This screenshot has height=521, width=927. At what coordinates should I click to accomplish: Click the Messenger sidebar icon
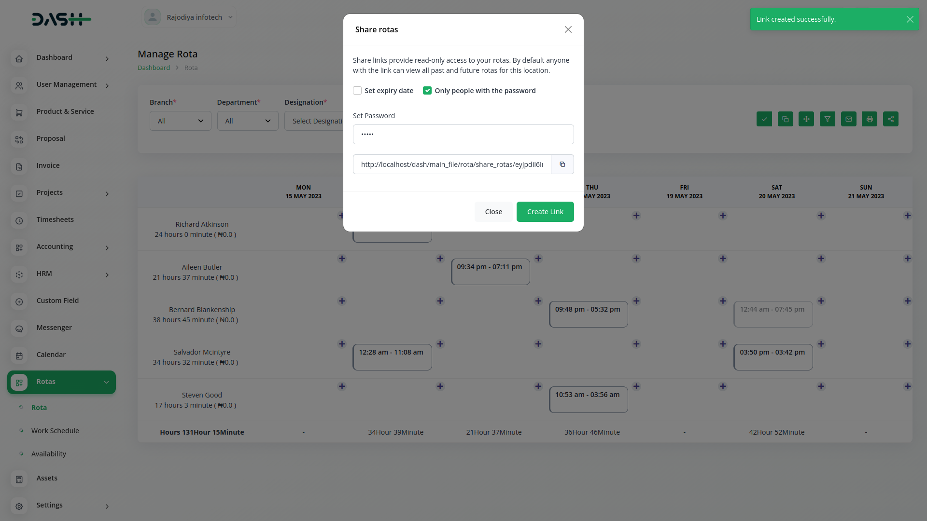pos(19,329)
